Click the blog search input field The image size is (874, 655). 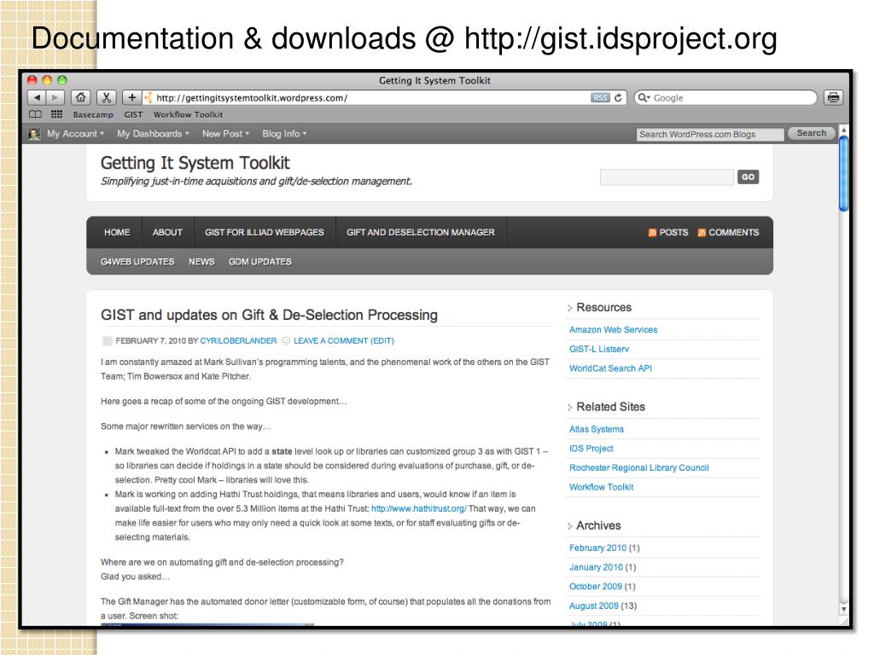pos(667,177)
